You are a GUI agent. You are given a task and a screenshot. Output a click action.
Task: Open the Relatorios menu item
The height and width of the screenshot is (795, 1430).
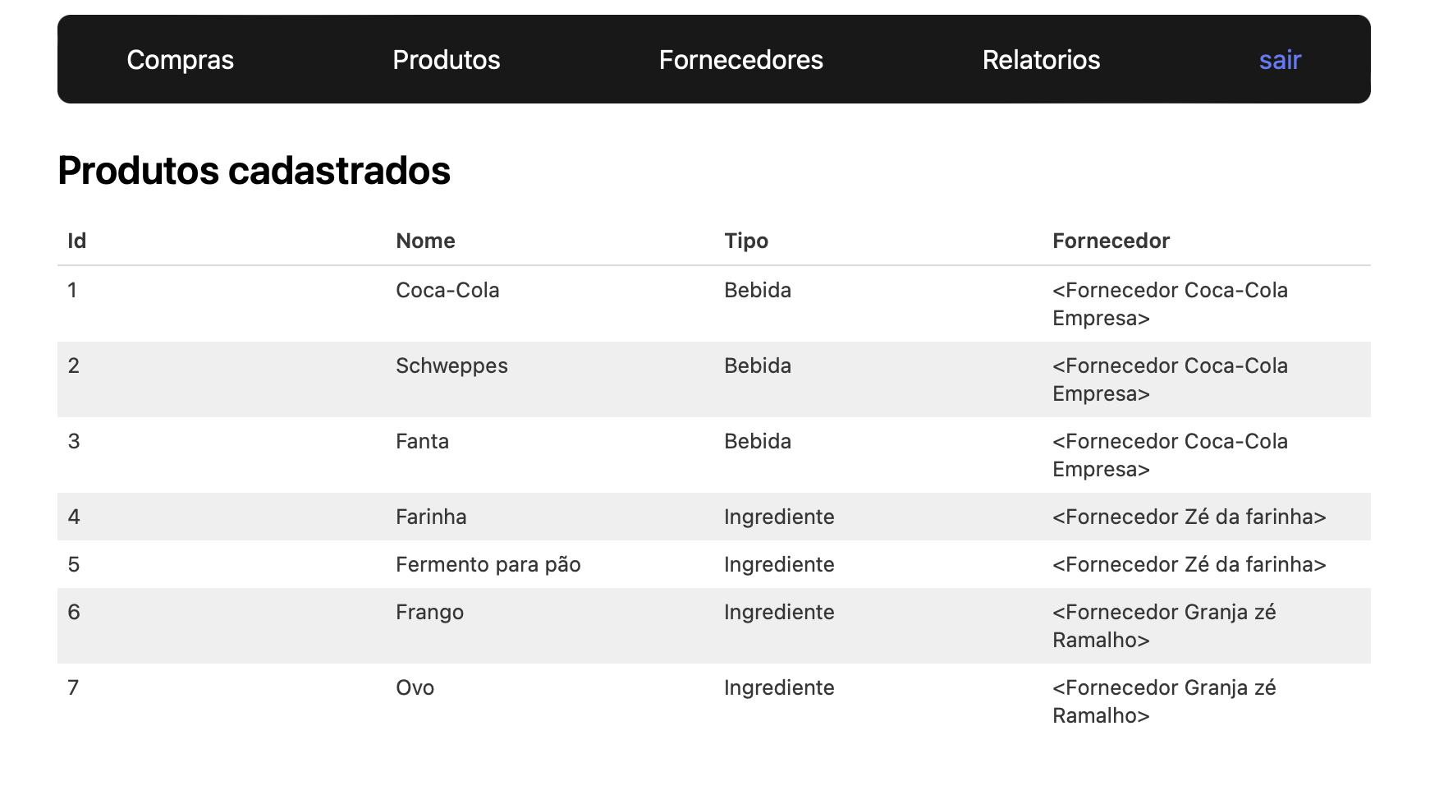pos(1041,60)
